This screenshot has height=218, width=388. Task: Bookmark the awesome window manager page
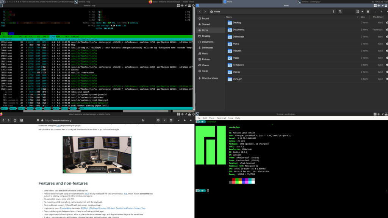click(143, 120)
